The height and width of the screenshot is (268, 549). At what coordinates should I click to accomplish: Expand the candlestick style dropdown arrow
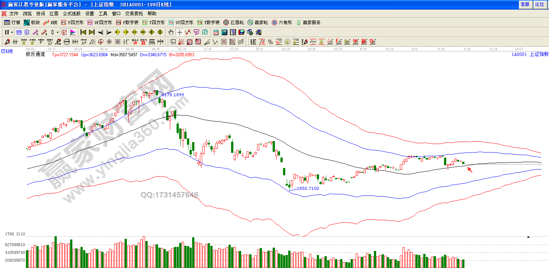pos(57,32)
